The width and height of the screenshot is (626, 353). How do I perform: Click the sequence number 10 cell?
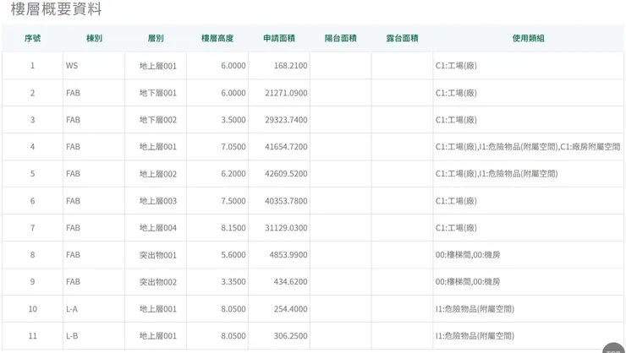[32, 309]
